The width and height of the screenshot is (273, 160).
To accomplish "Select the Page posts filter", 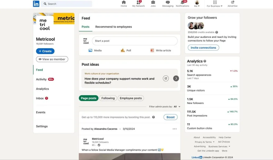I will click(89, 98).
